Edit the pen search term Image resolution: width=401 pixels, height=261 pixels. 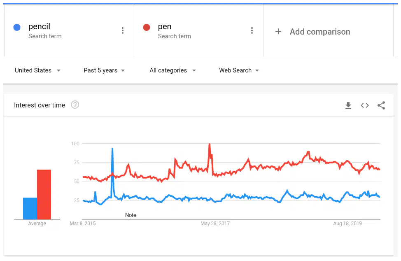coord(165,26)
